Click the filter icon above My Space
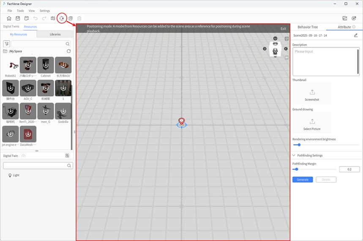 coord(6,44)
